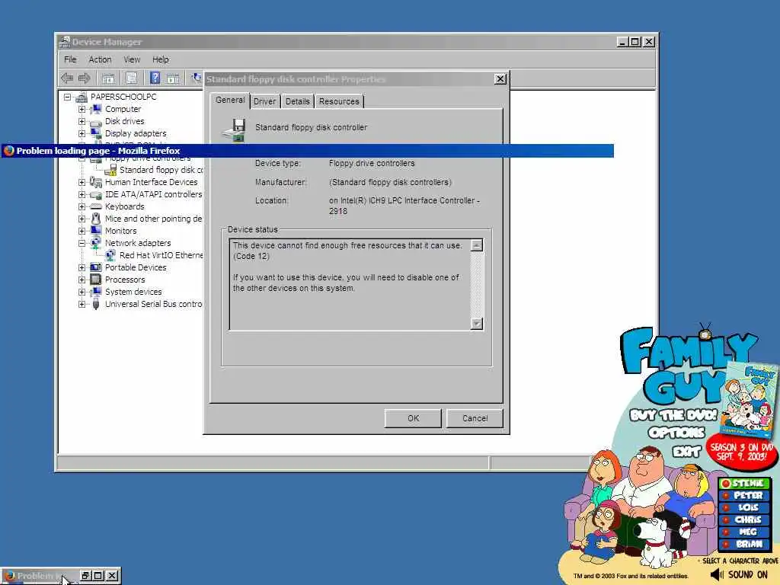
Task: Expand the Keyboards node
Action: coord(82,207)
